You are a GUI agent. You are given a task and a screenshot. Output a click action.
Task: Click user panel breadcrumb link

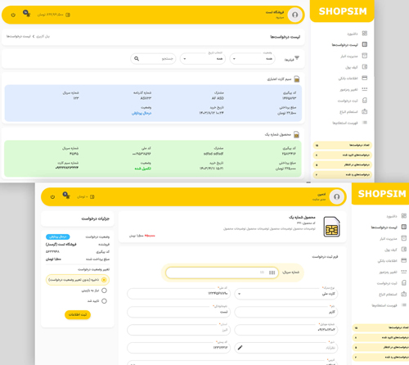(43, 36)
